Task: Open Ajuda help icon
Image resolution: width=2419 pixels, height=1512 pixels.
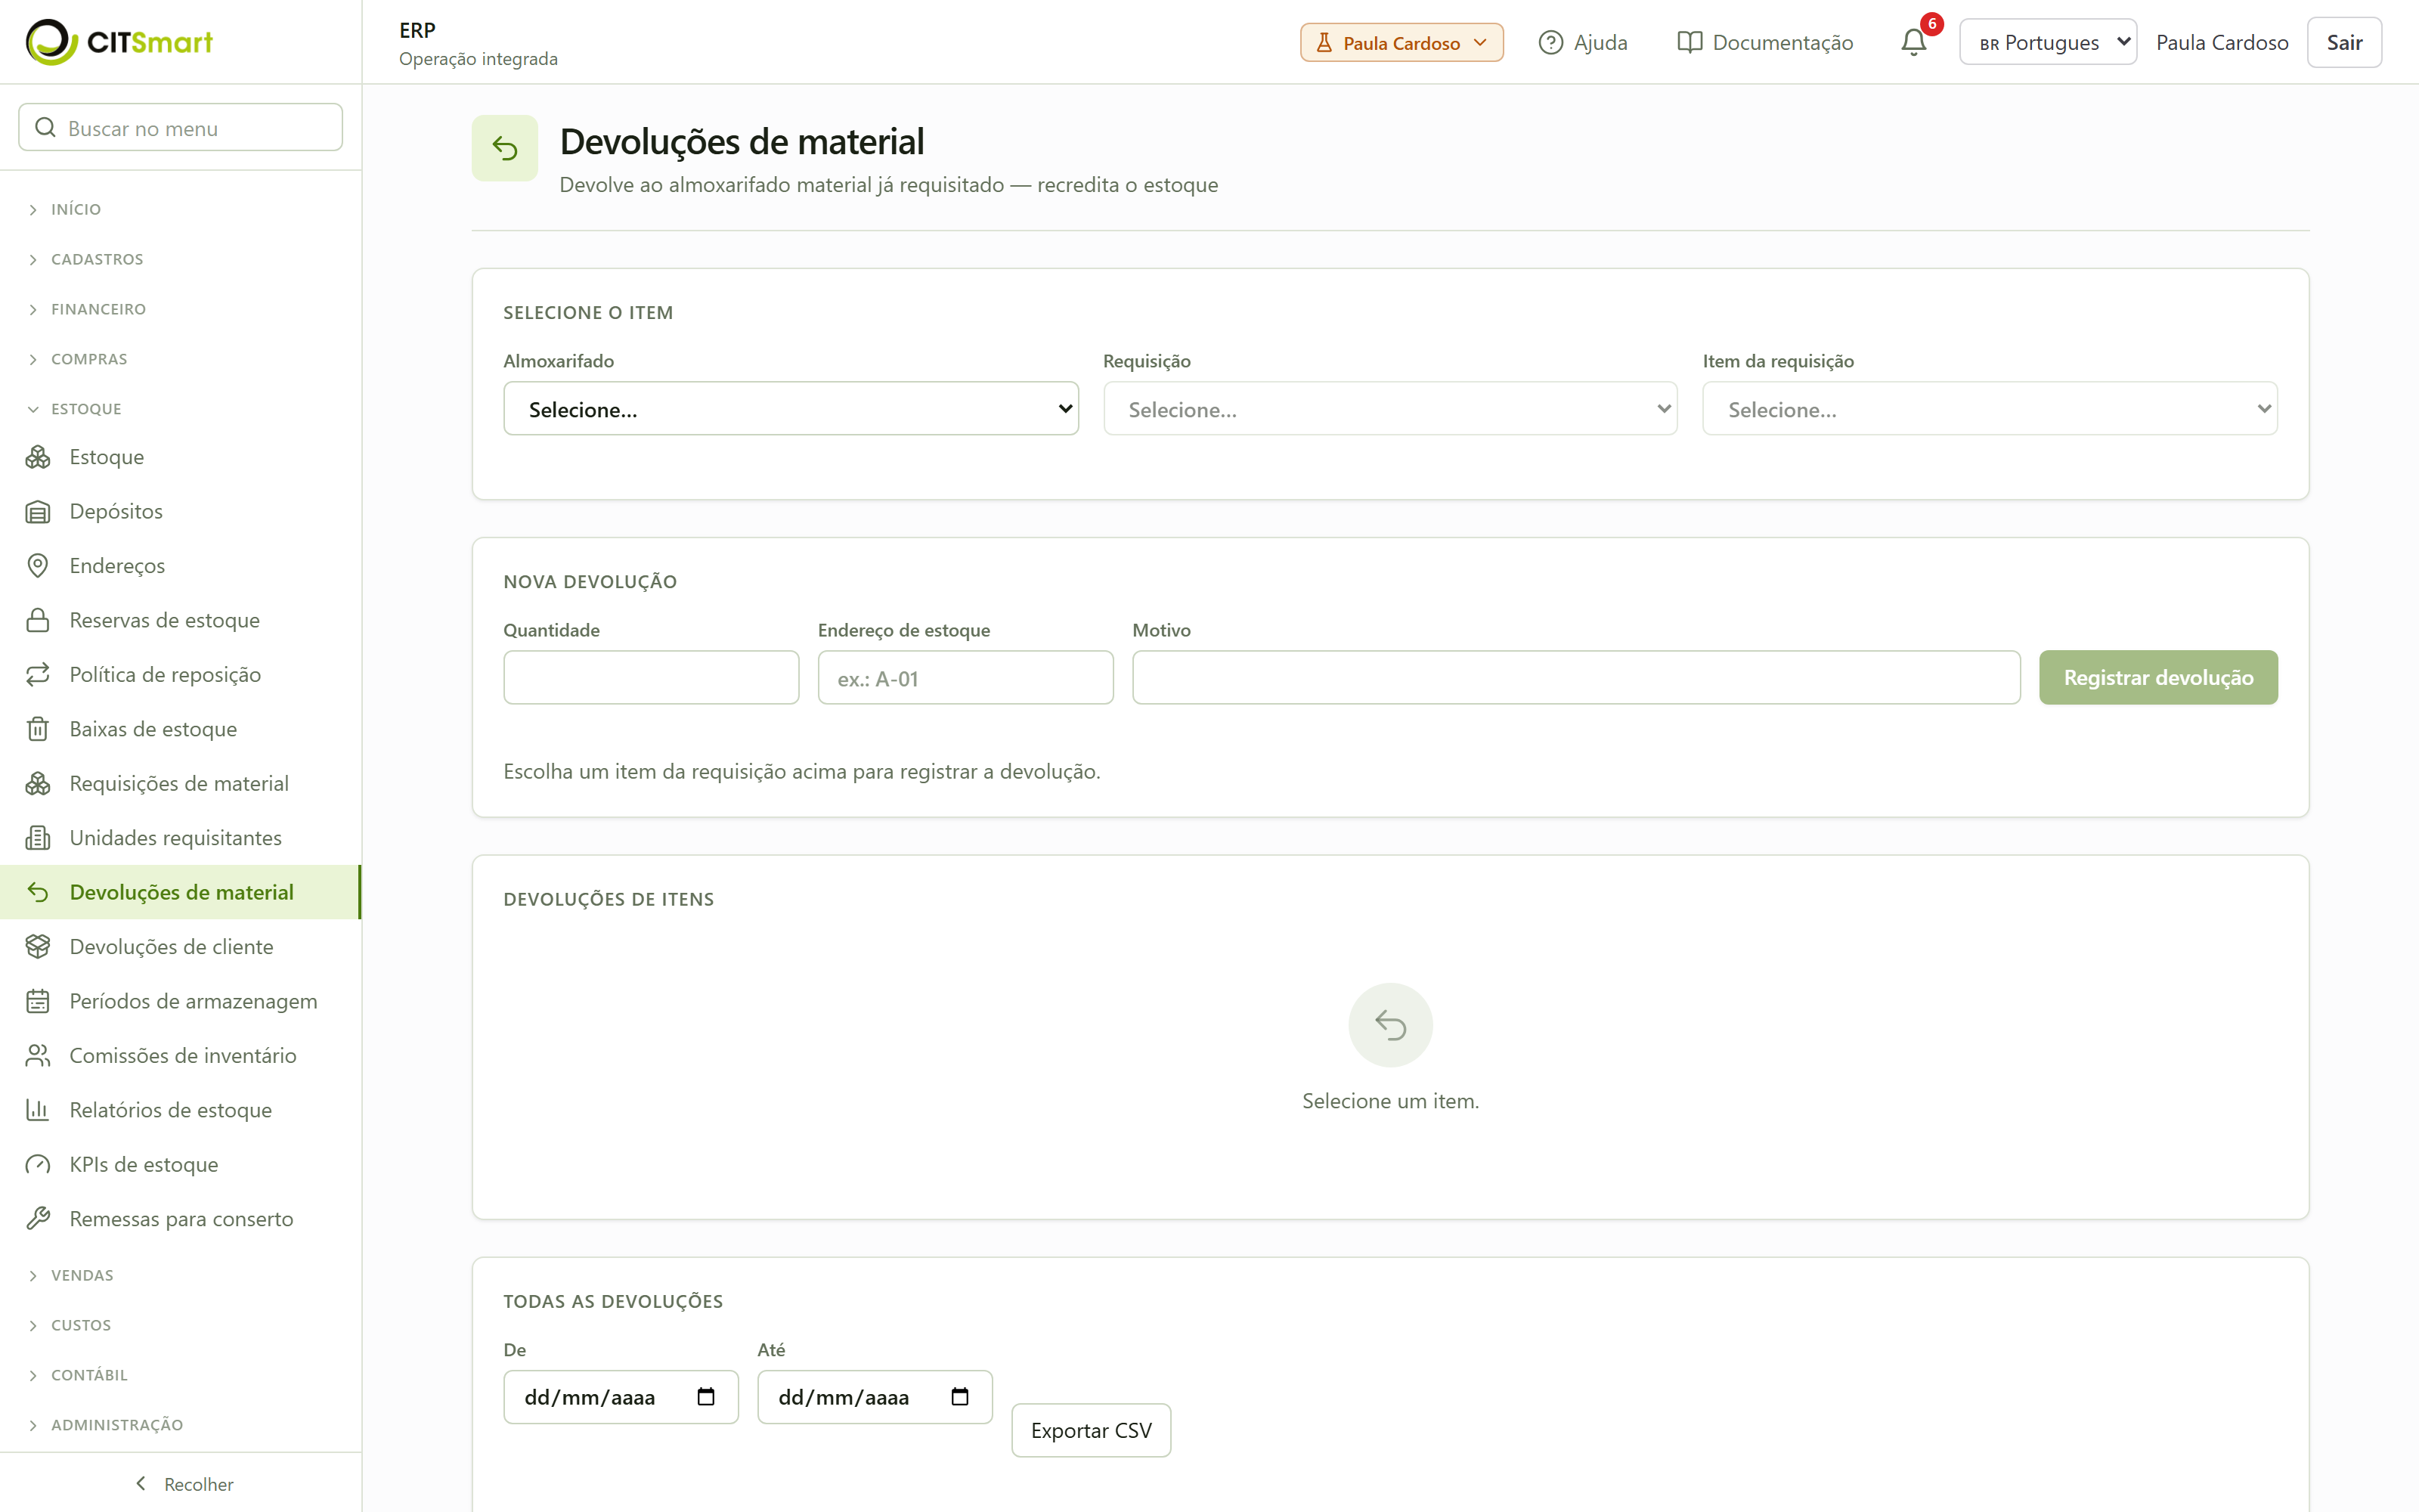Action: click(x=1550, y=42)
